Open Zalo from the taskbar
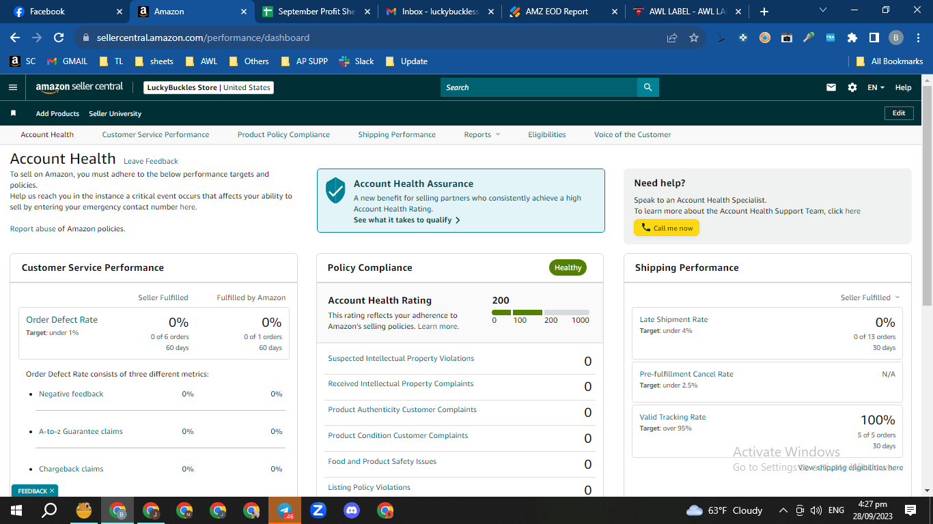Viewport: 933px width, 524px height. click(318, 510)
